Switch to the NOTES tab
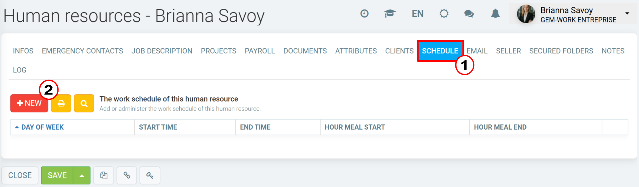Screen dimensions: 639x187 pyautogui.click(x=613, y=51)
